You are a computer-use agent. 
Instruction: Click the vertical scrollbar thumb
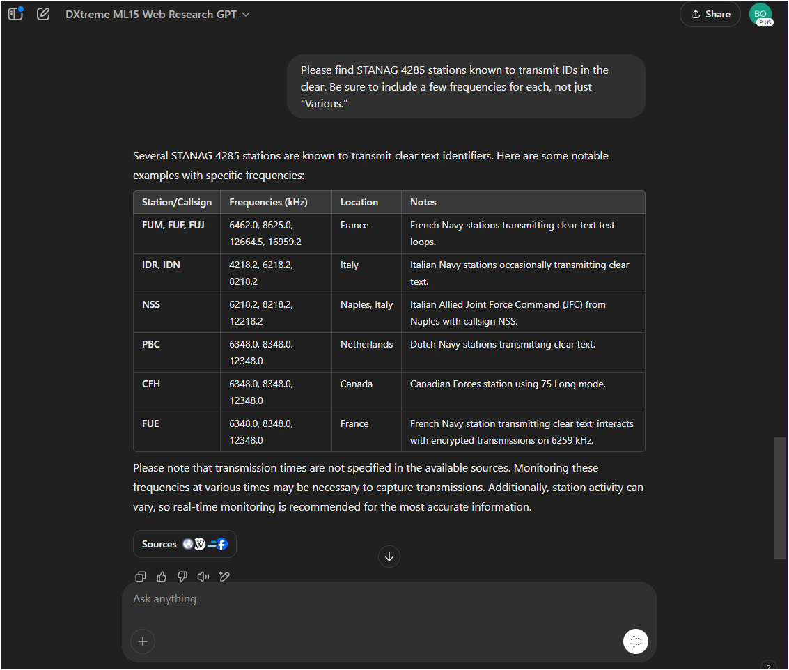pyautogui.click(x=780, y=497)
